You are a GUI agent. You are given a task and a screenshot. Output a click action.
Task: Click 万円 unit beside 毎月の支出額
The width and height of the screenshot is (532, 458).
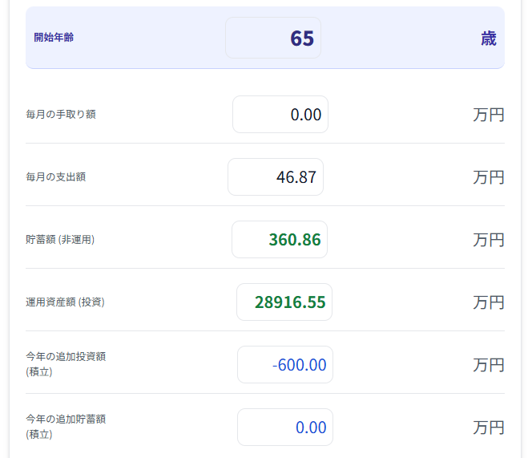489,177
